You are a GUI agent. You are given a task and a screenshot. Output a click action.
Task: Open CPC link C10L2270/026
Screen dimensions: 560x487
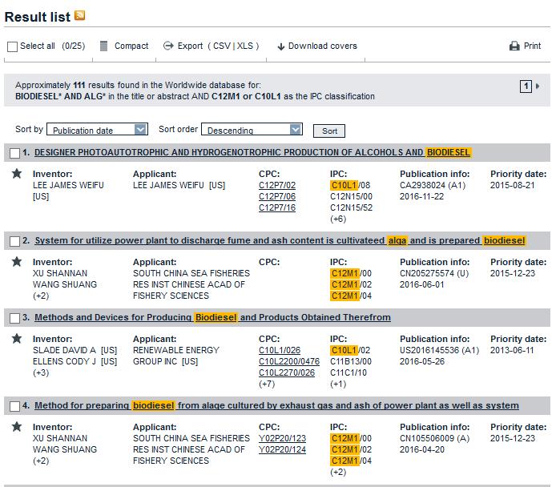coord(287,372)
